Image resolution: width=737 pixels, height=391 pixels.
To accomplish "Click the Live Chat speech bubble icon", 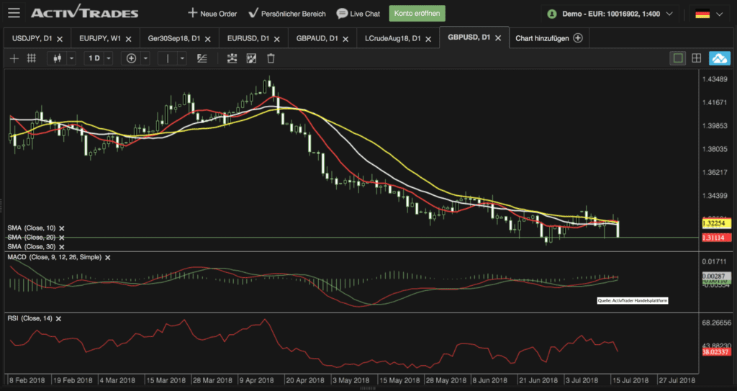I will coord(342,14).
